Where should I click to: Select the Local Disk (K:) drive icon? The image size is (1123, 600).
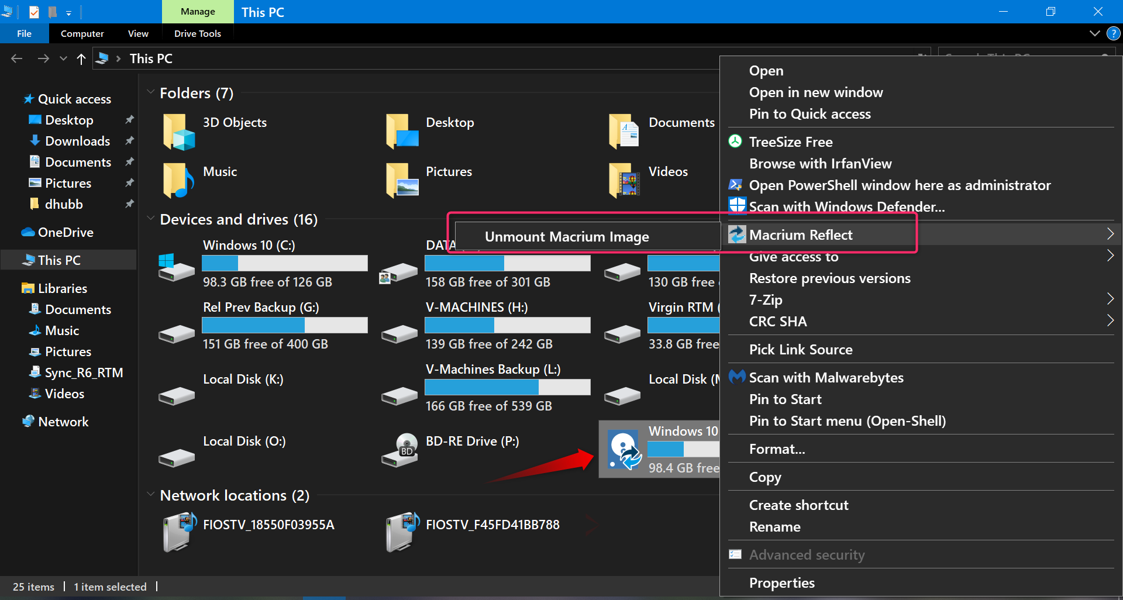point(176,396)
